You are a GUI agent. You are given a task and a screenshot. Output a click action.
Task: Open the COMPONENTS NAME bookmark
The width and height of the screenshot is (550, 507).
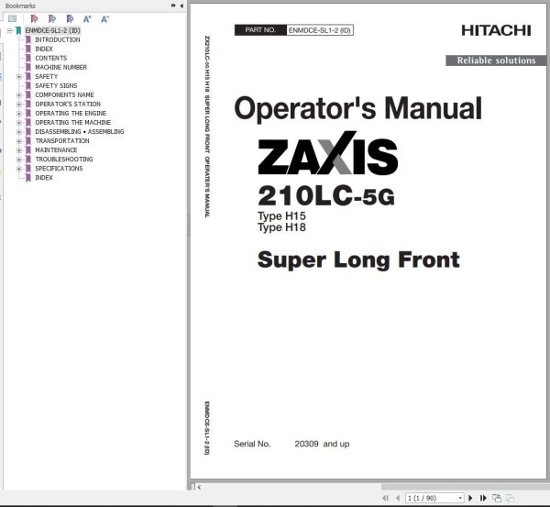tap(64, 95)
